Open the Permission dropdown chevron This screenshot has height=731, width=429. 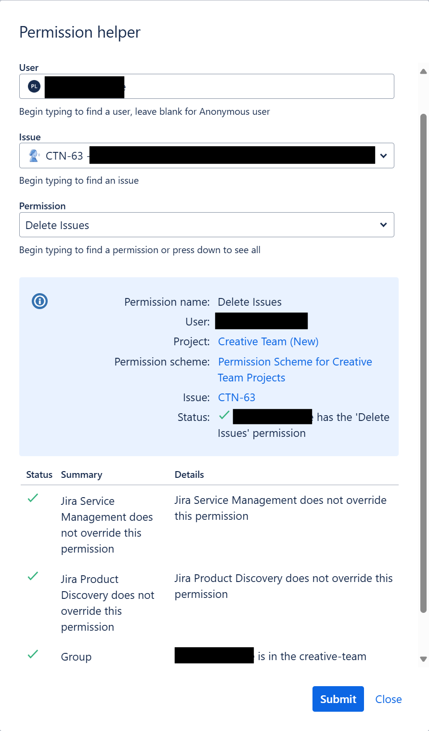pos(383,225)
